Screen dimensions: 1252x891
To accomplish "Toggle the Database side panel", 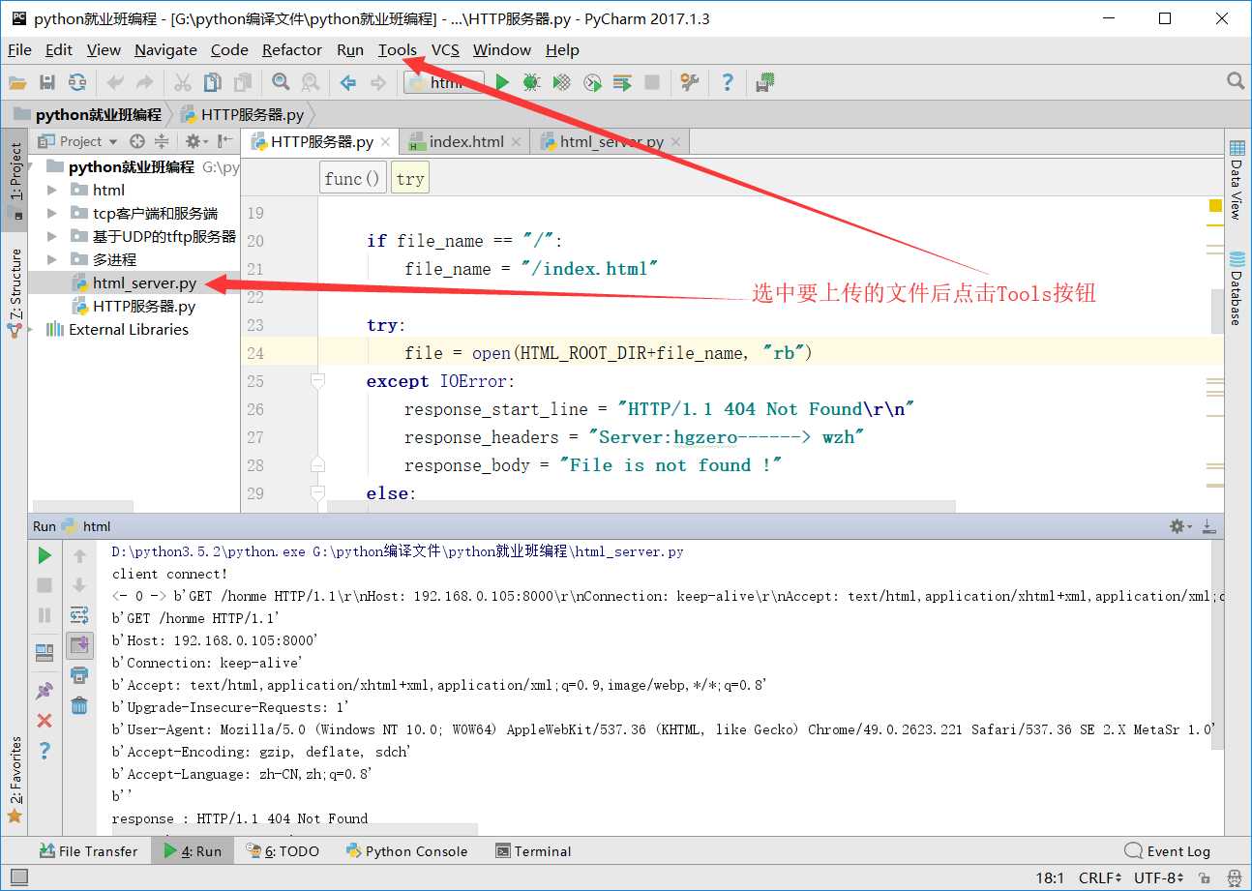I will pyautogui.click(x=1237, y=287).
